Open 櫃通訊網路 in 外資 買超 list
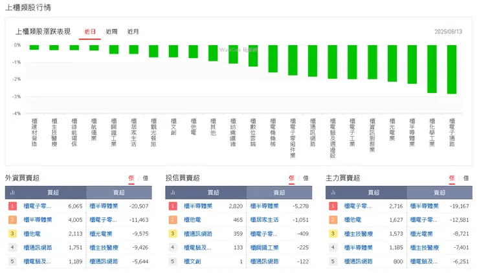This screenshot has width=479, height=273. (38, 248)
